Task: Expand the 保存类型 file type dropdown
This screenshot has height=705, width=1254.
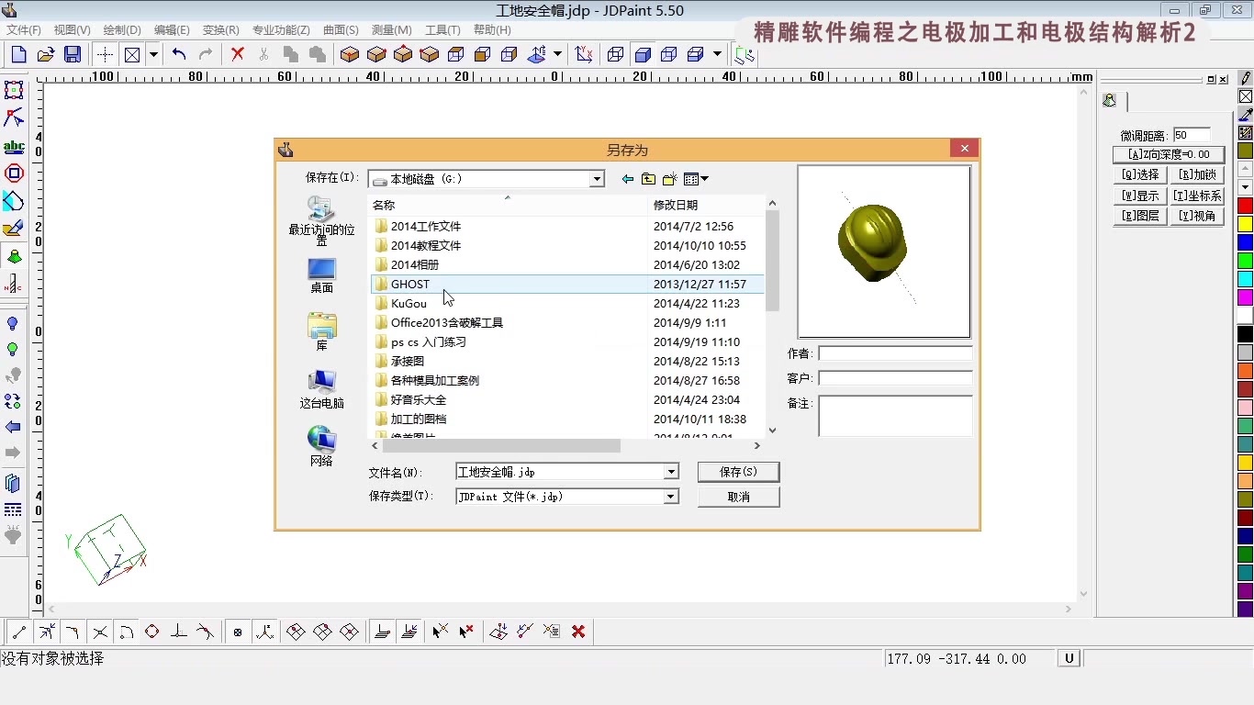Action: [x=671, y=496]
